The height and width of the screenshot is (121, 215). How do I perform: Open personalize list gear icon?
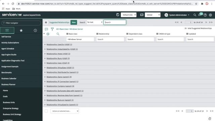pyautogui.click(x=48, y=34)
